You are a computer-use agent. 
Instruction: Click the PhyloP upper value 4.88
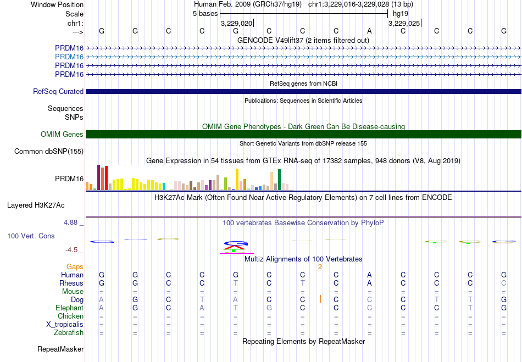coord(70,222)
